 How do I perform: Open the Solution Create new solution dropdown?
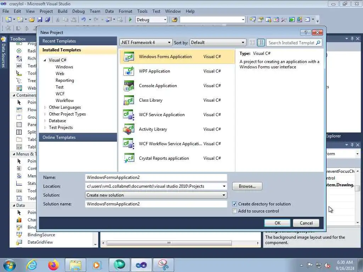click(156, 195)
